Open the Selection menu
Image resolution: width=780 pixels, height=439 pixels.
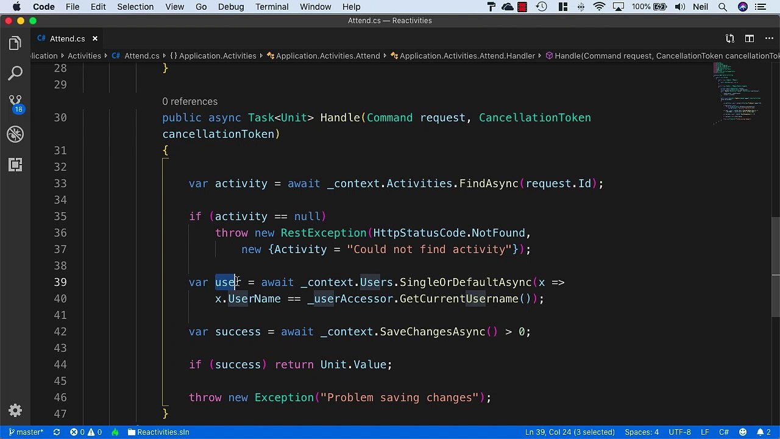tap(135, 7)
